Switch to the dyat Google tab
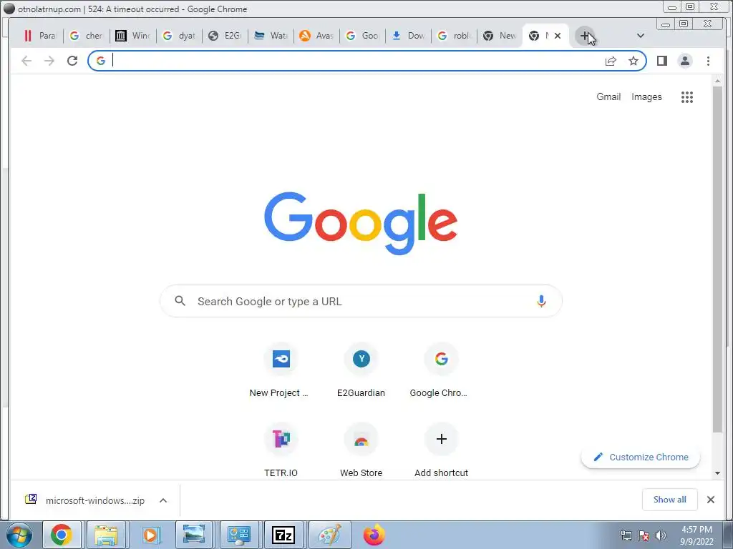 [x=179, y=36]
